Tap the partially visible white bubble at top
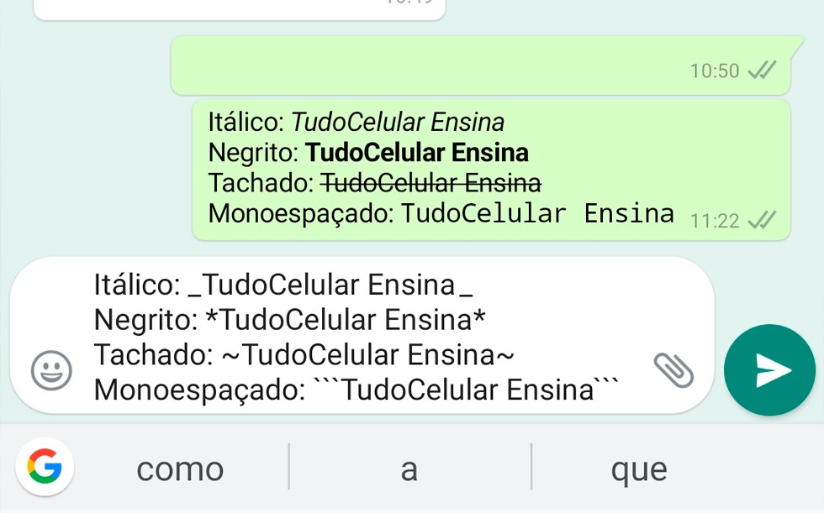 [240, 8]
